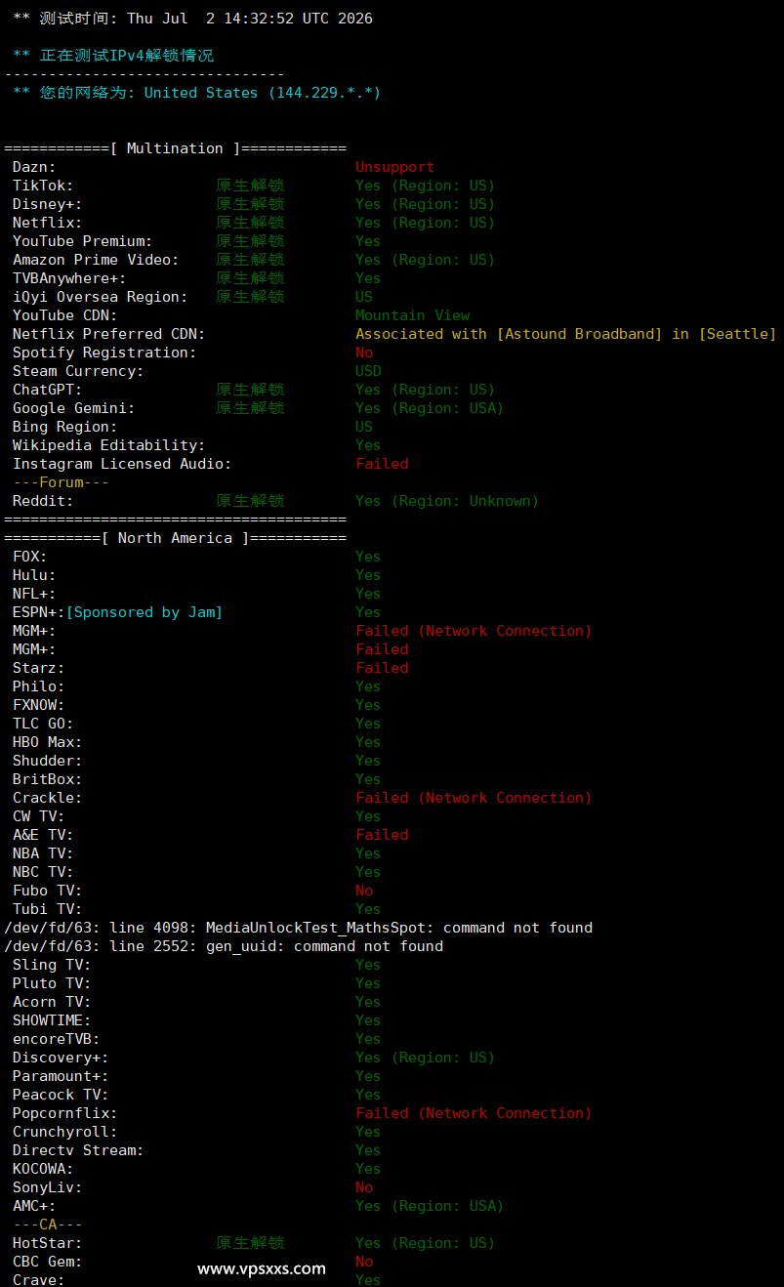The height and width of the screenshot is (1287, 784).
Task: Click the www.vpsxxs.com watermark
Action: pos(262,1269)
